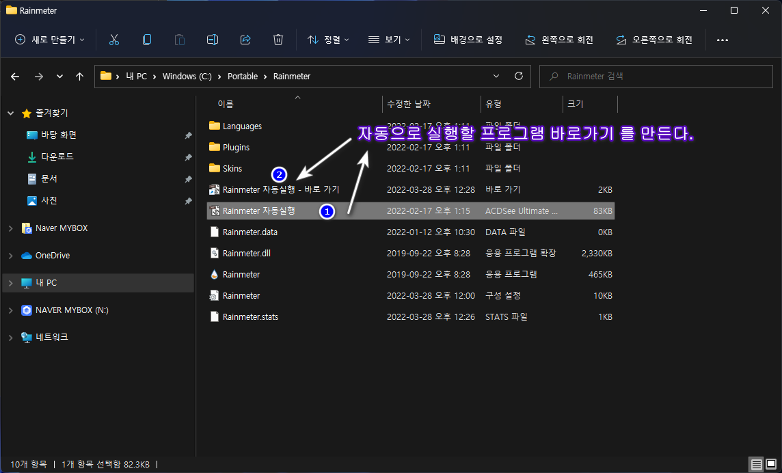Select Rainmeter 자동실행 ACDSee file row
The image size is (782, 473).
[410, 211]
